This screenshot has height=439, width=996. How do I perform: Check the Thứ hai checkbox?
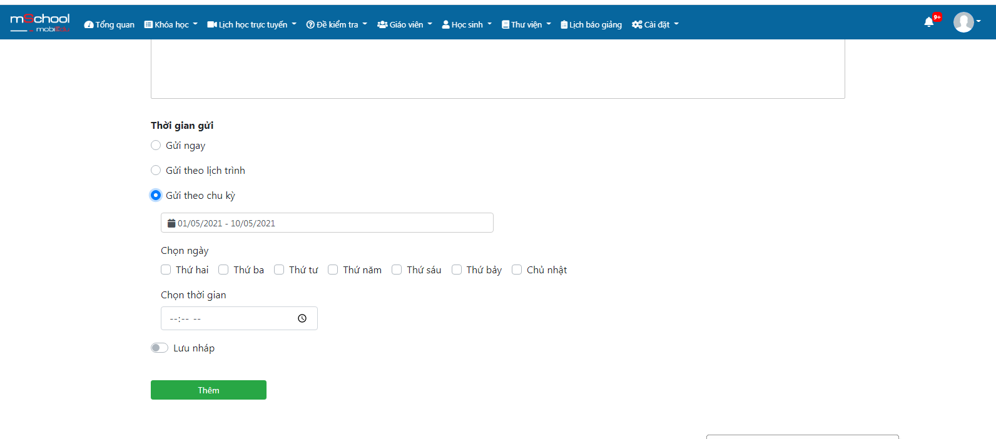pyautogui.click(x=166, y=270)
